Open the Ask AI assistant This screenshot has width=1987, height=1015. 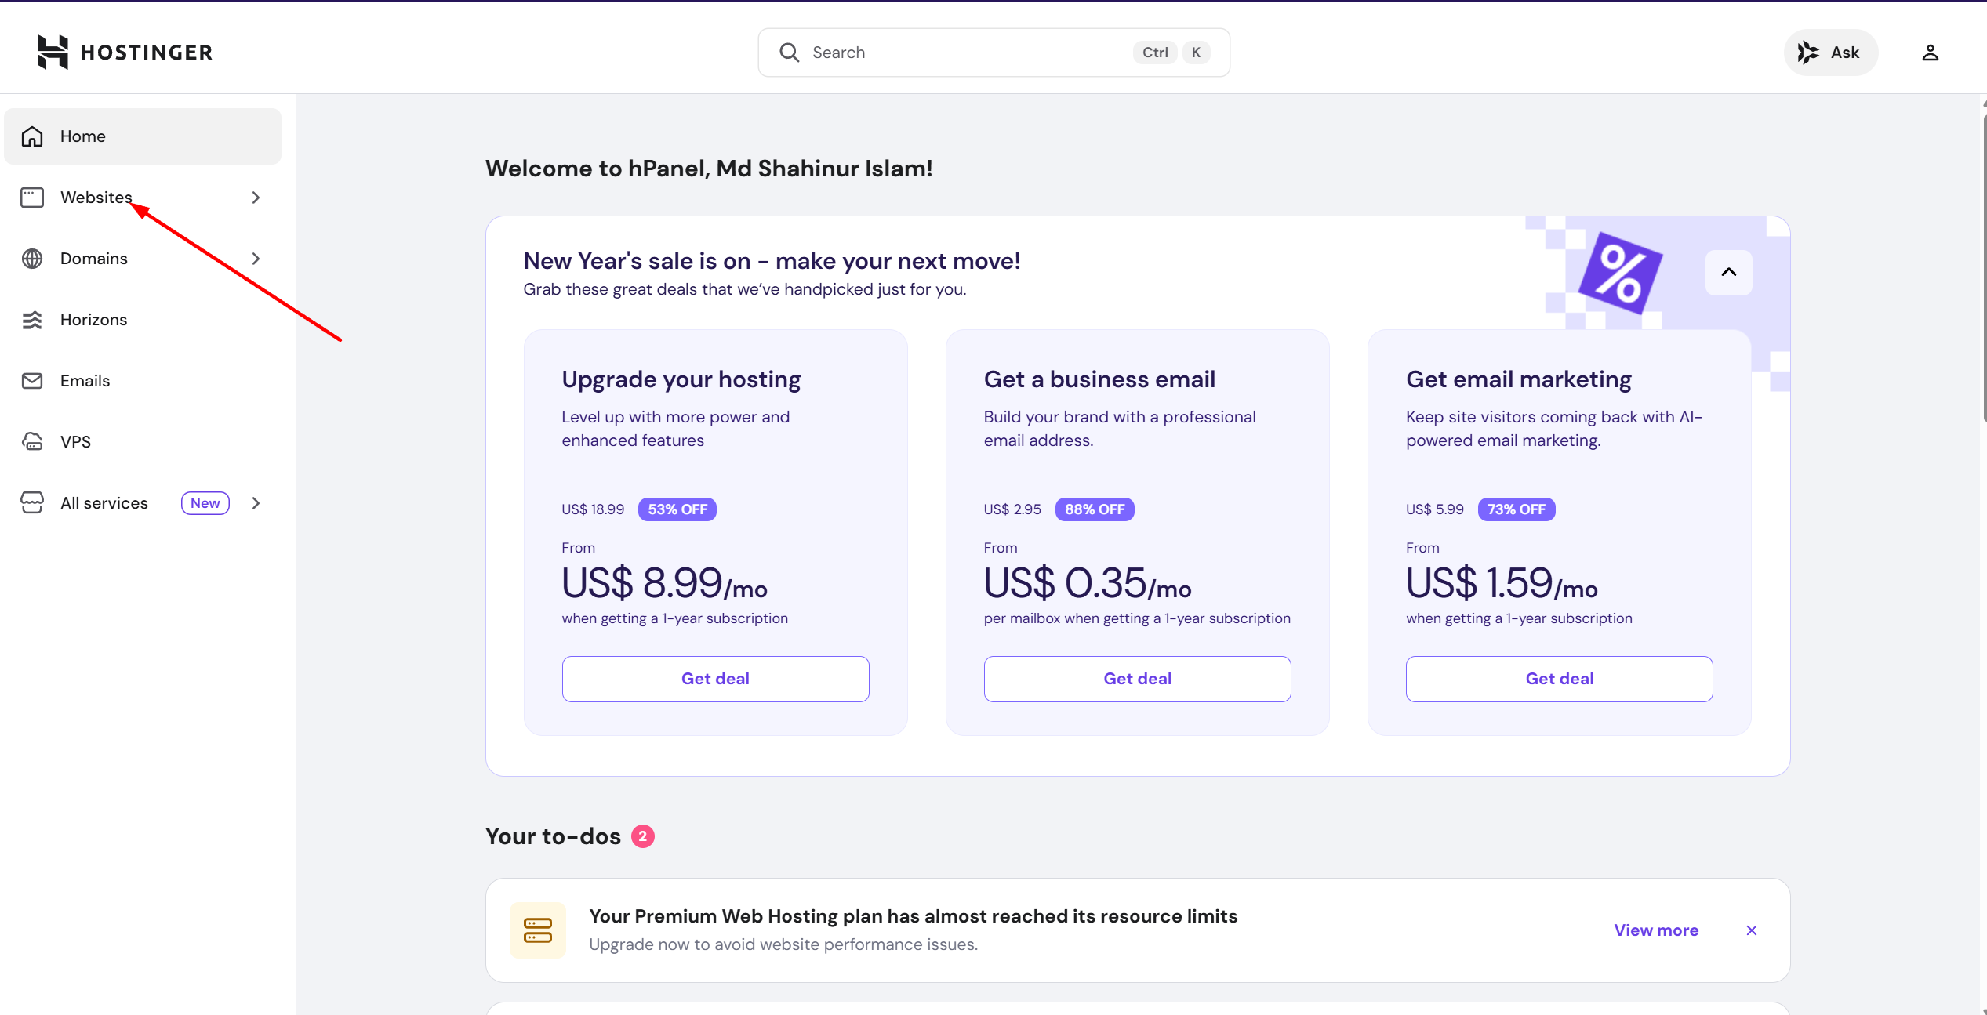click(1830, 52)
